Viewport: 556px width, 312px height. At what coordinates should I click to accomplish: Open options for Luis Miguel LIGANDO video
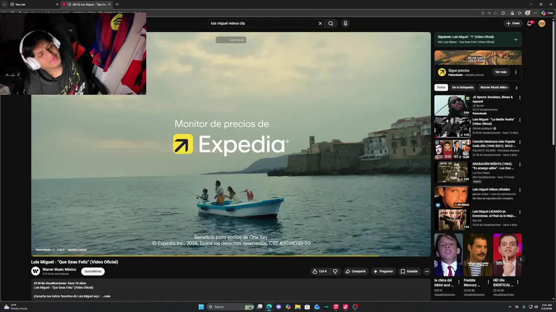click(520, 212)
